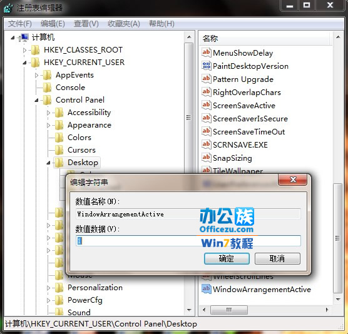
Task: Click the 数值数据 input field
Action: (188, 241)
